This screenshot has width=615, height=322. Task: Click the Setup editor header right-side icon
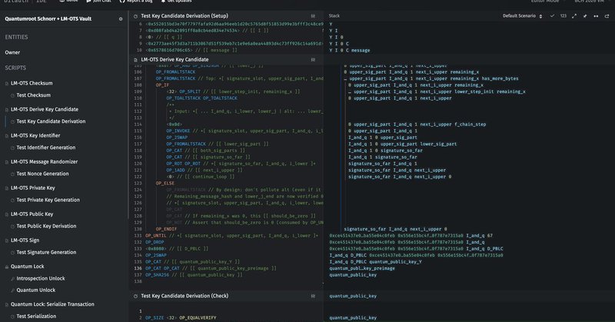point(313,16)
